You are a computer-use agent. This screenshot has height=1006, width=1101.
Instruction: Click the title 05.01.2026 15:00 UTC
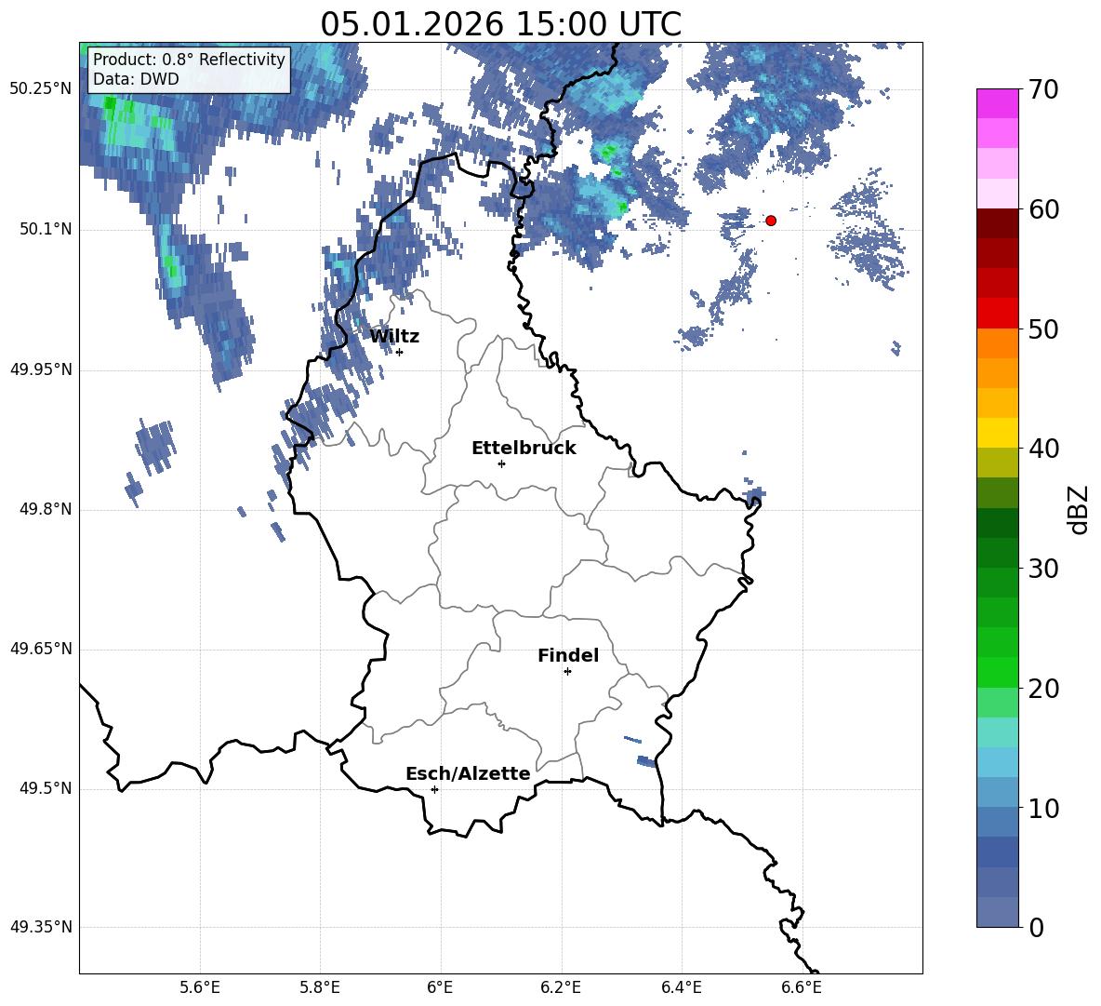click(x=500, y=24)
